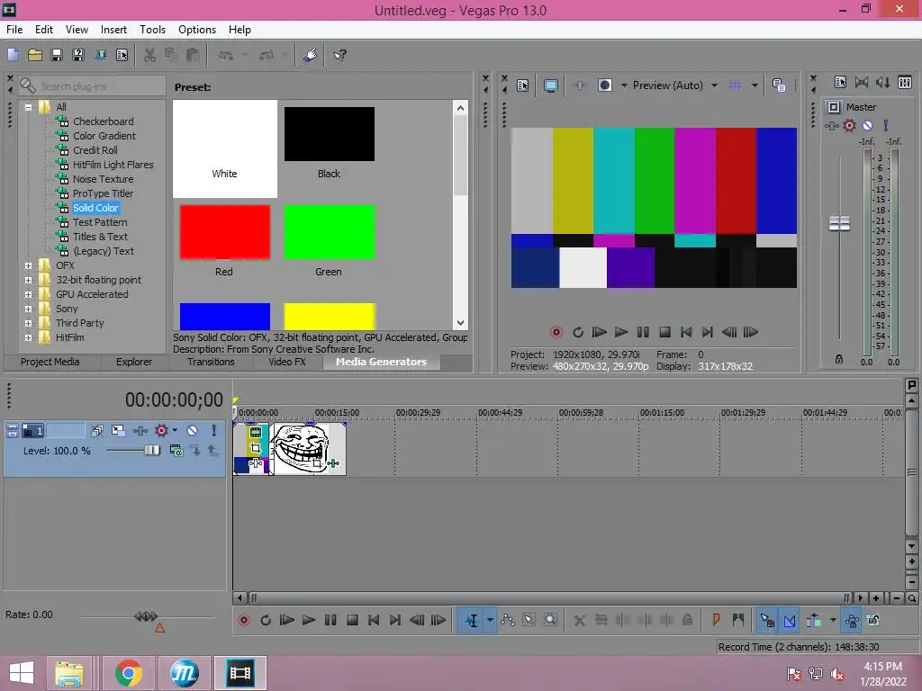Open overlays dropdown arrow in preview
Image resolution: width=922 pixels, height=691 pixels.
click(755, 85)
